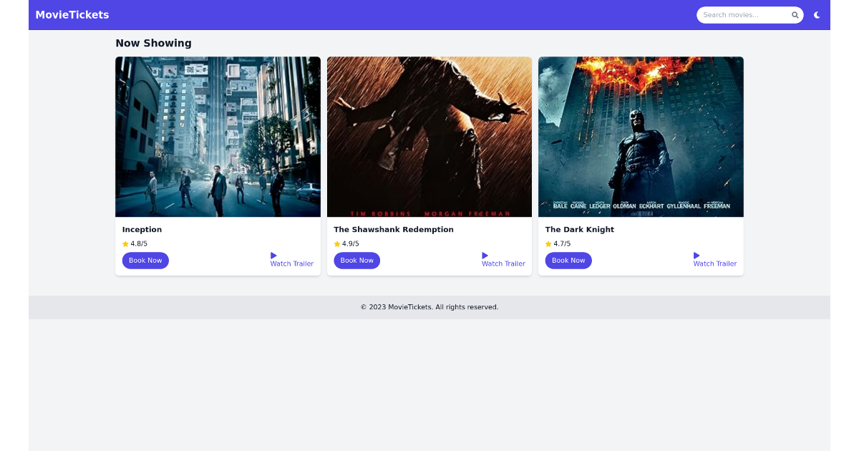859x451 pixels.
Task: Open the Dark Knight trailer link
Action: (x=714, y=263)
